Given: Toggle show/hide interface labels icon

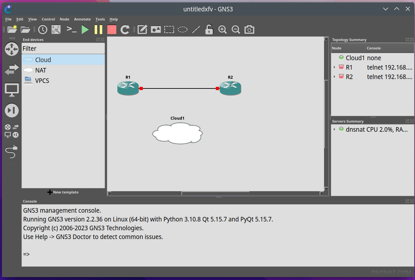Looking at the screenshot, I should coord(56,30).
